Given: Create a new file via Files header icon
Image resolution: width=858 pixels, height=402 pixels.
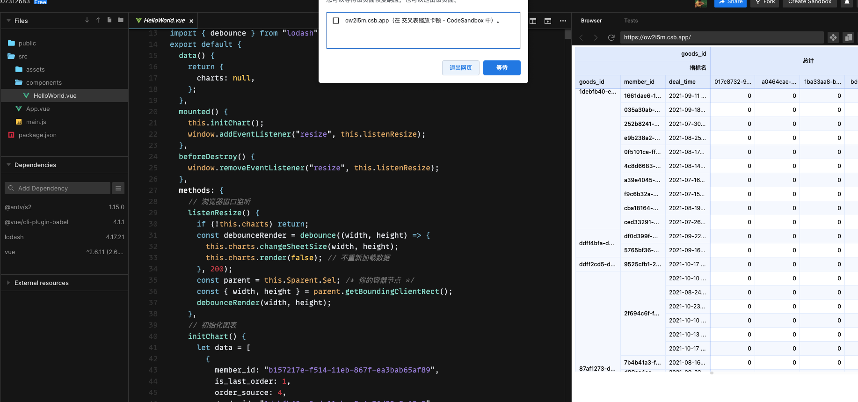Looking at the screenshot, I should tap(109, 20).
